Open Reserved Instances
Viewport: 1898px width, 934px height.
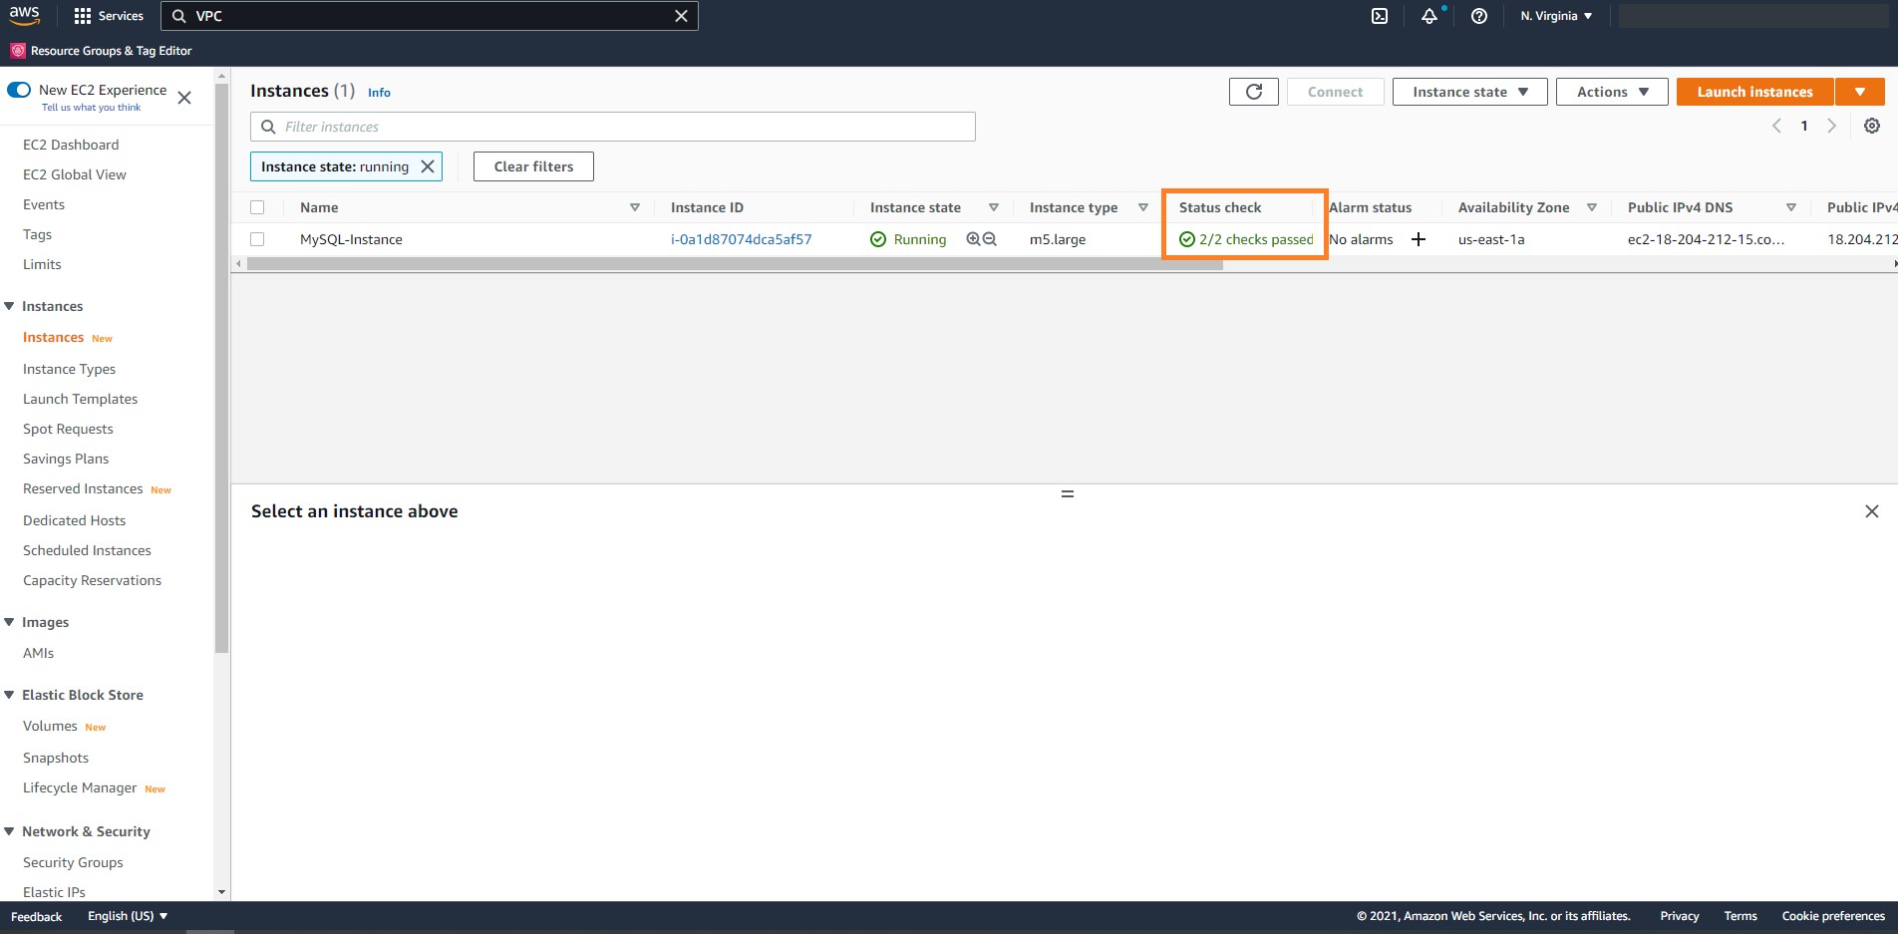(x=83, y=488)
